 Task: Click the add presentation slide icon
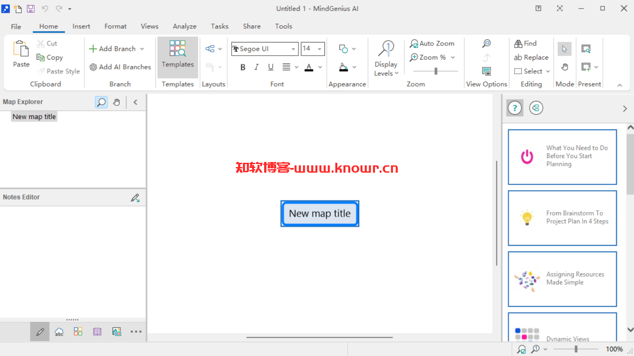tap(586, 67)
